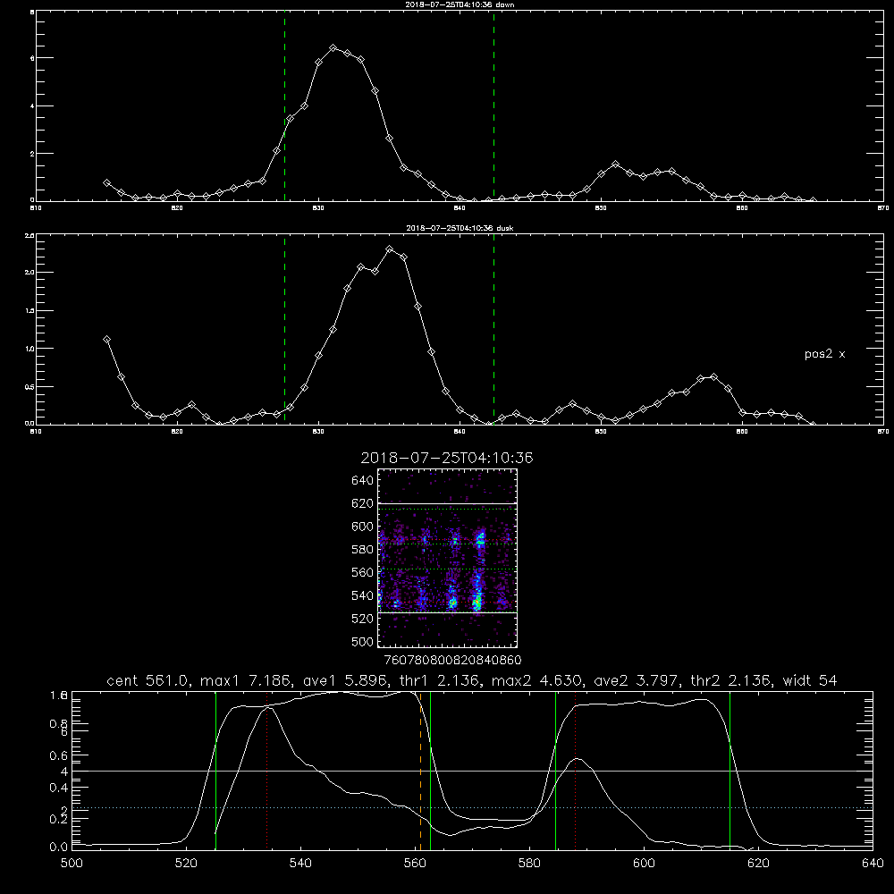Click the '560' x-axis label of the bottom plot
The width and height of the screenshot is (894, 894).
pos(415,864)
